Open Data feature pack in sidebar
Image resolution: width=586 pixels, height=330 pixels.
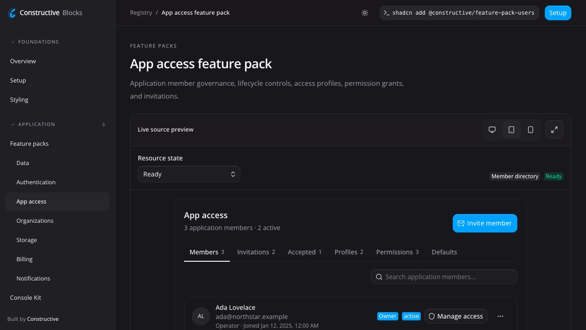pyautogui.click(x=57, y=163)
